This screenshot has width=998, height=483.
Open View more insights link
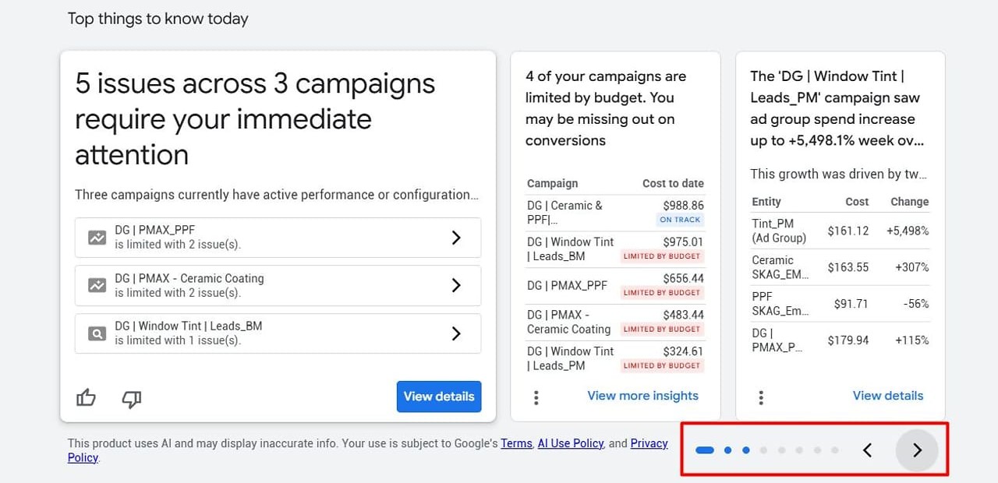coord(642,396)
